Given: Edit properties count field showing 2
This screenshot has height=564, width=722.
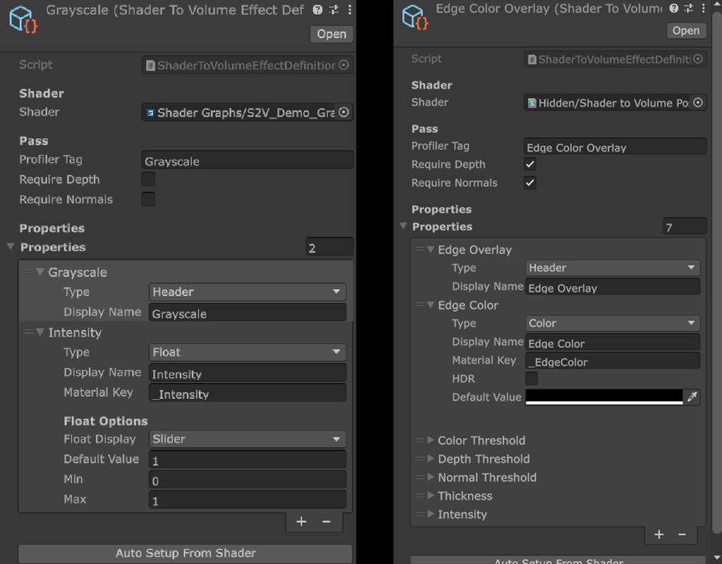Looking at the screenshot, I should click(330, 247).
